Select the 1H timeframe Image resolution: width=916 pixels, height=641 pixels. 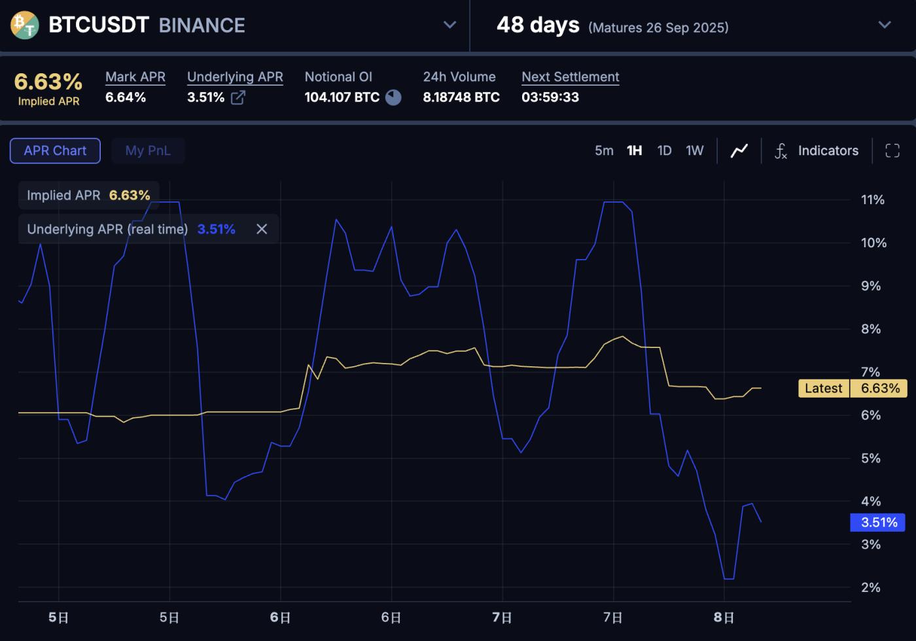click(634, 151)
